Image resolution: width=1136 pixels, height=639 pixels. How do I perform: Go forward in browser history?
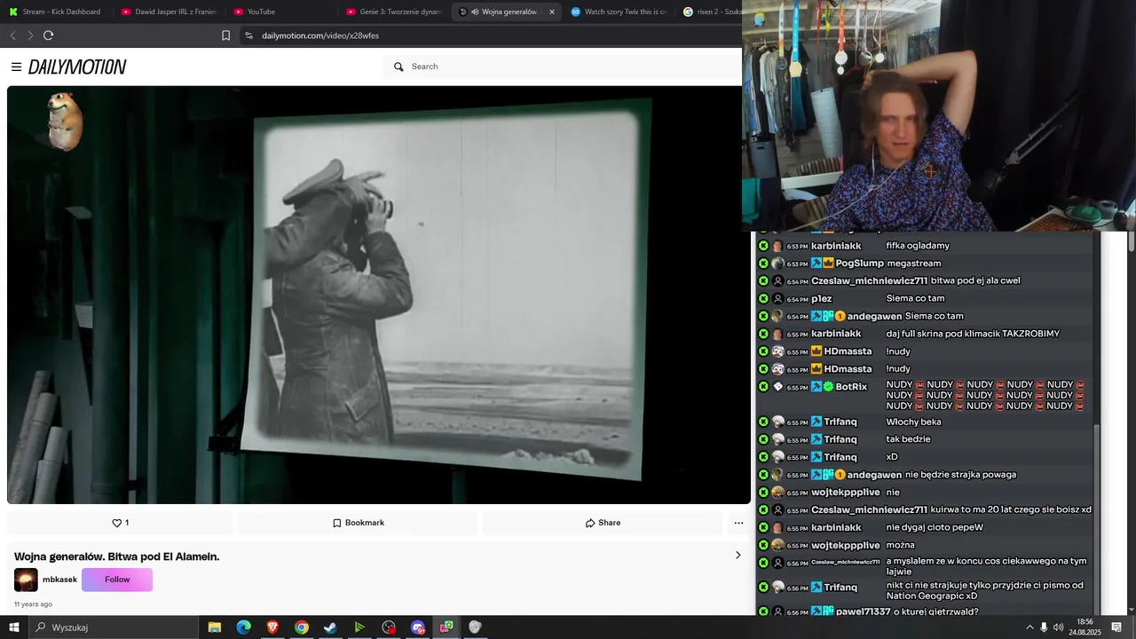(30, 35)
